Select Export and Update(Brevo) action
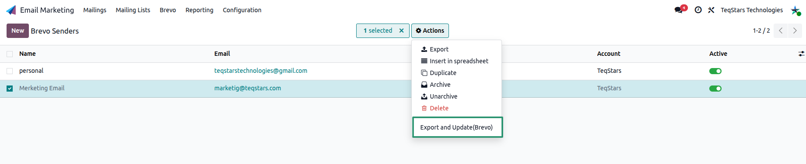The height and width of the screenshot is (164, 806). (x=457, y=127)
